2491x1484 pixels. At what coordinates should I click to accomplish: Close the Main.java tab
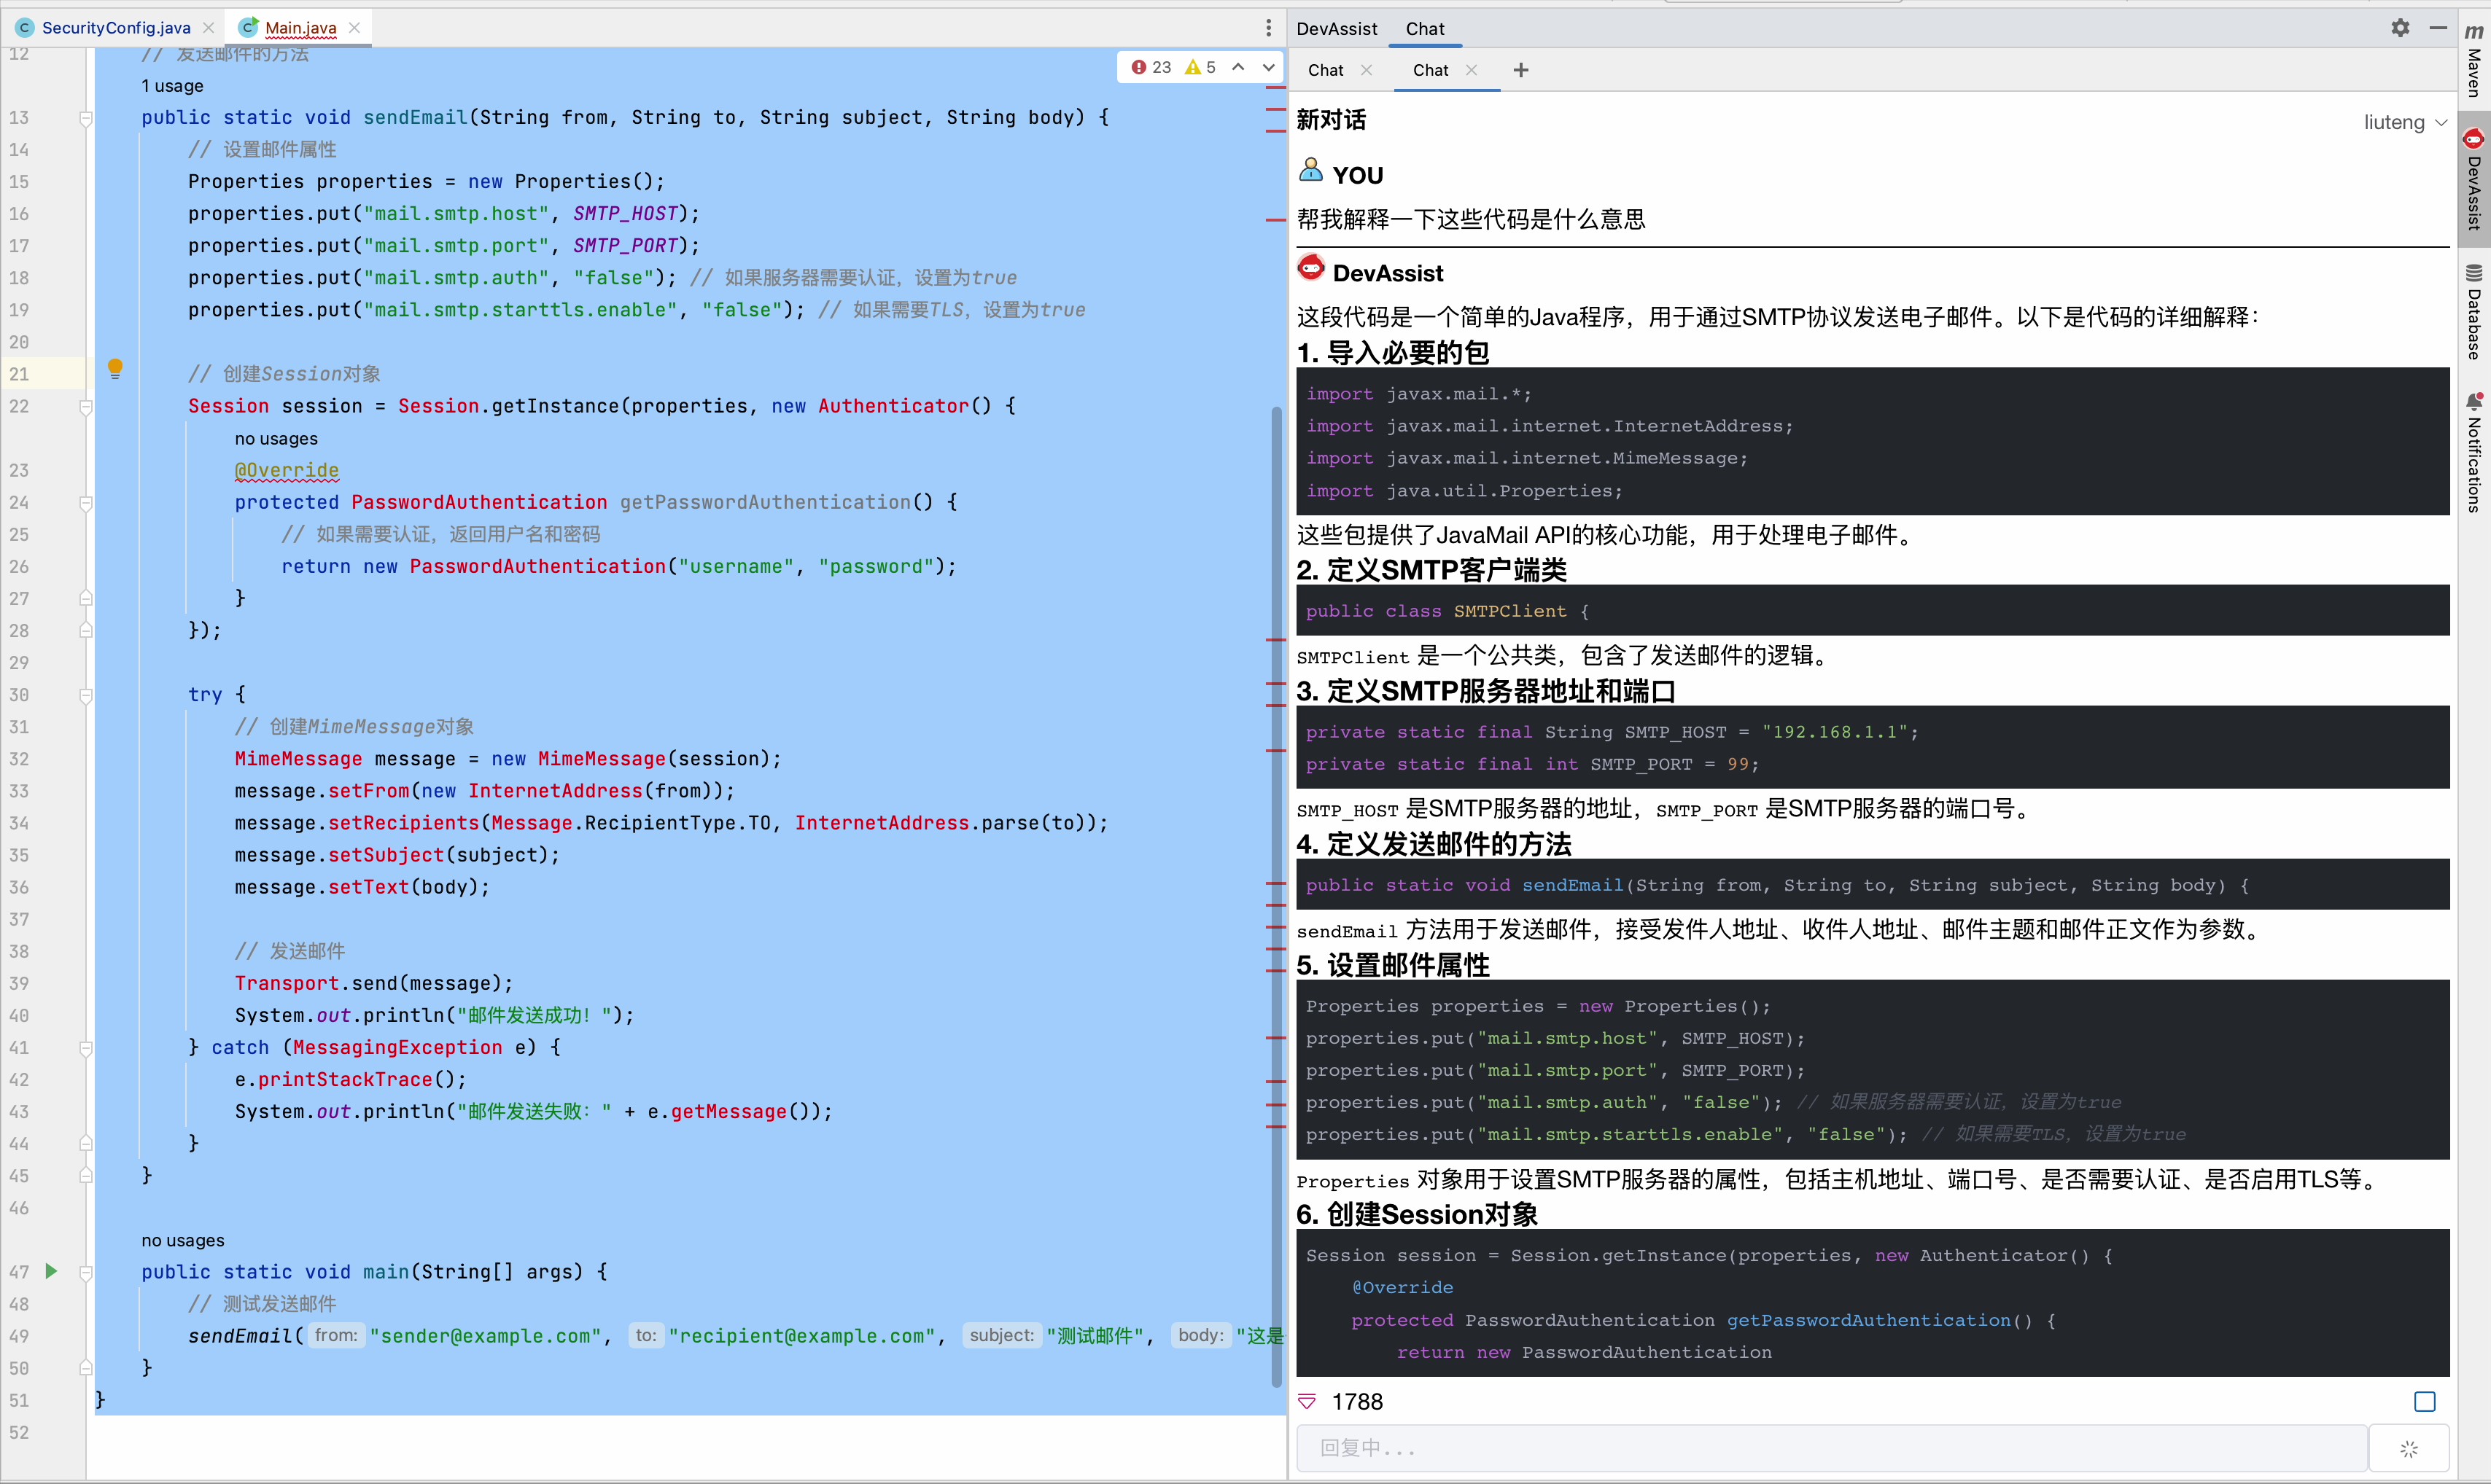[x=354, y=28]
